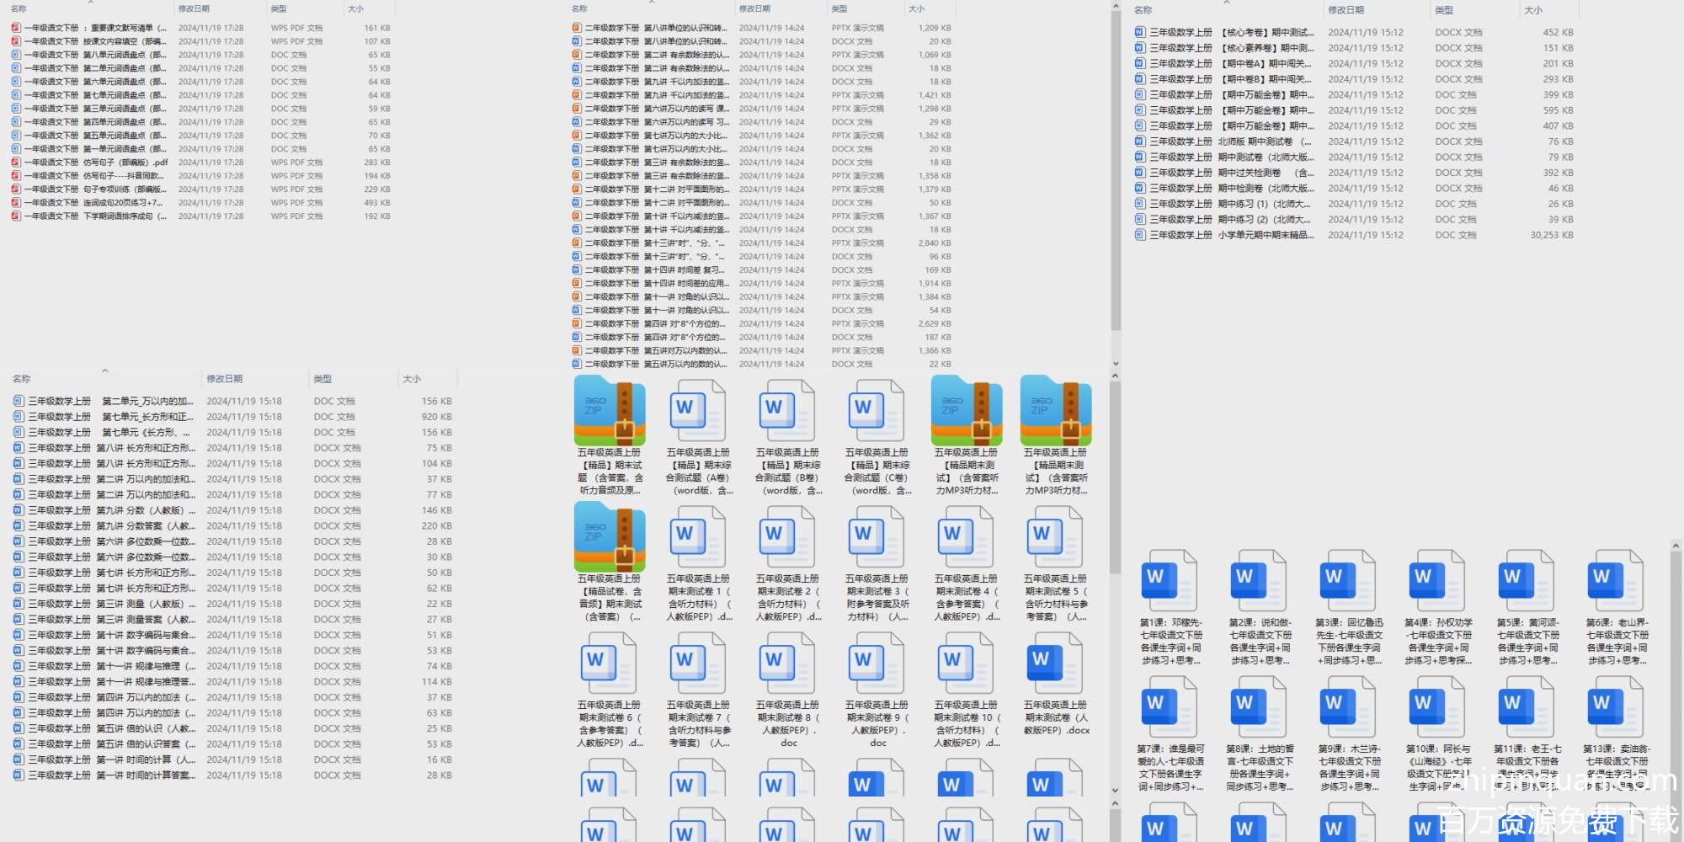The height and width of the screenshot is (842, 1684).
Task: Sort 一年级语文下册 list by 大小 column
Action: (355, 8)
